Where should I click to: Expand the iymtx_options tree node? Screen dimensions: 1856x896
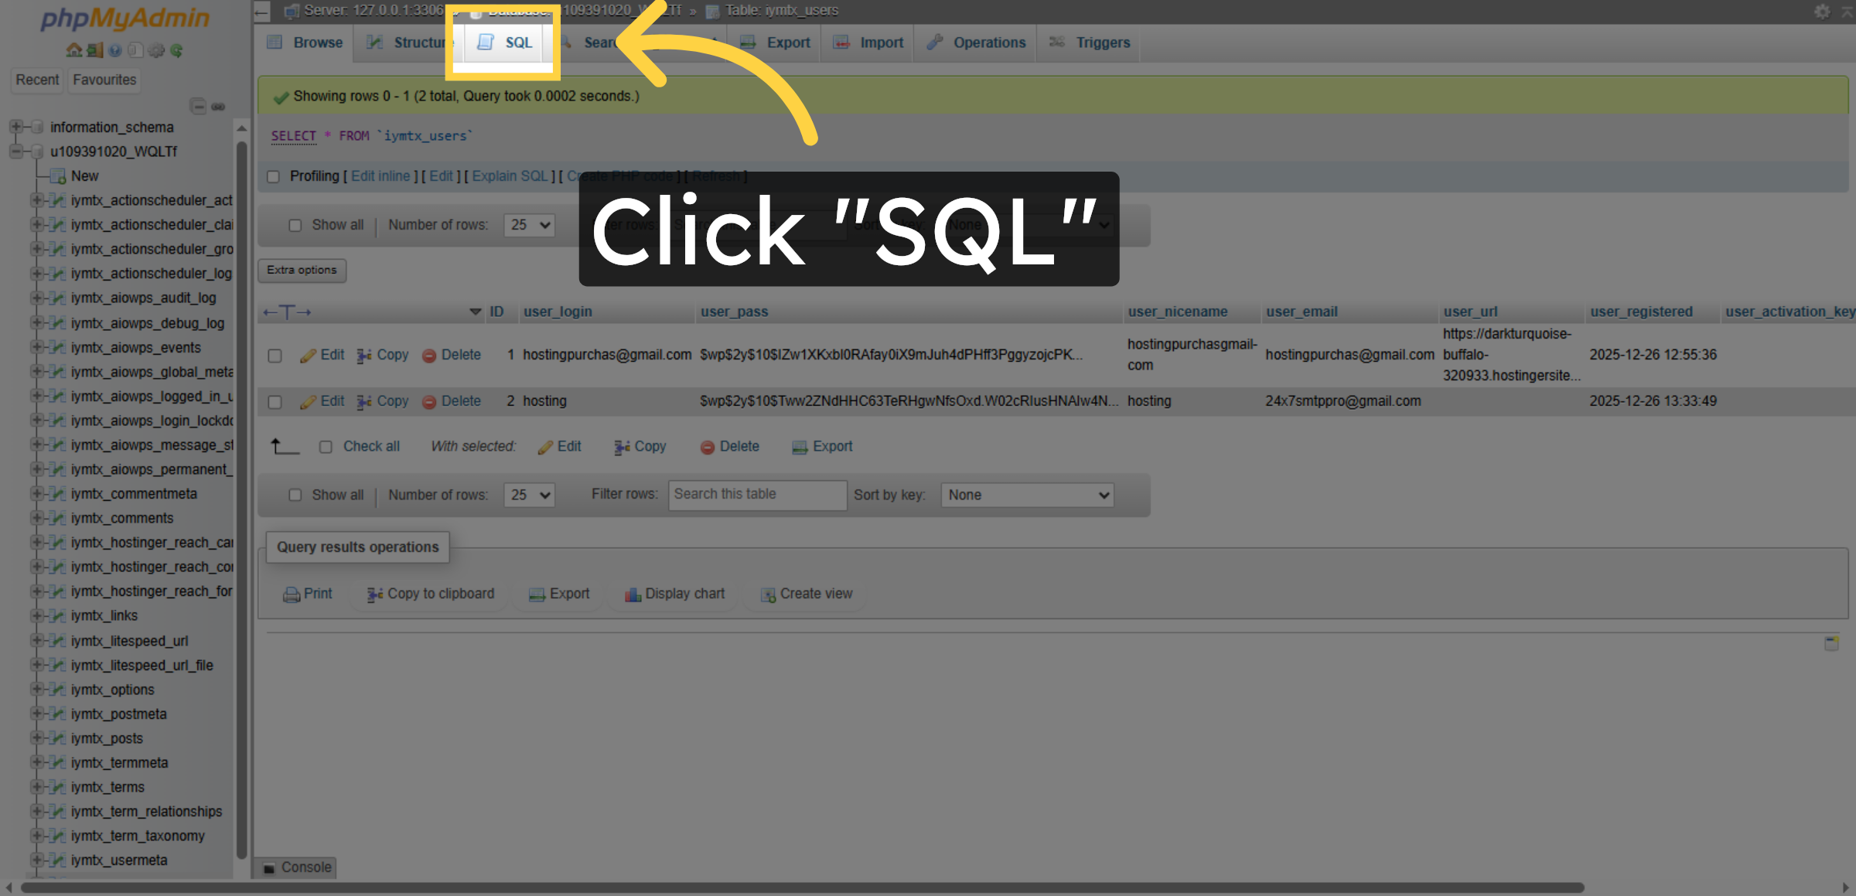point(36,690)
